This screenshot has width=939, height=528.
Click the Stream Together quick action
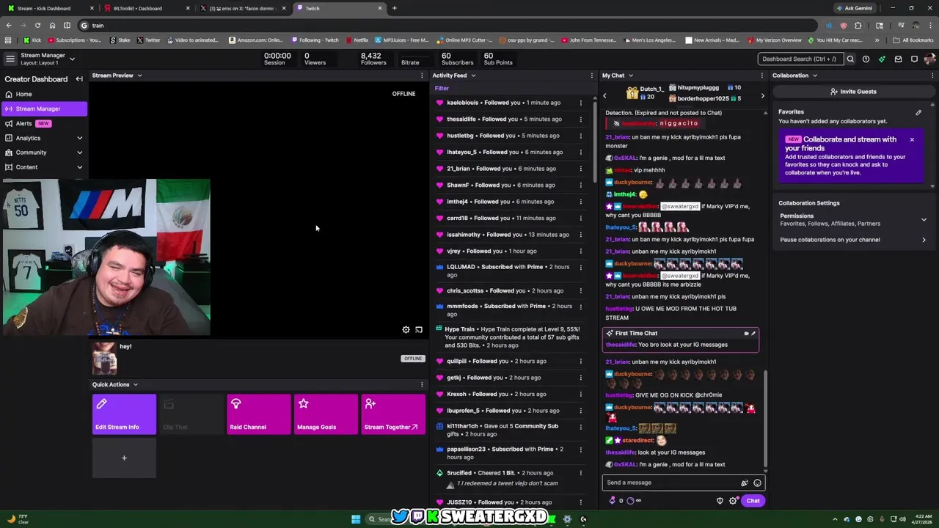click(393, 414)
